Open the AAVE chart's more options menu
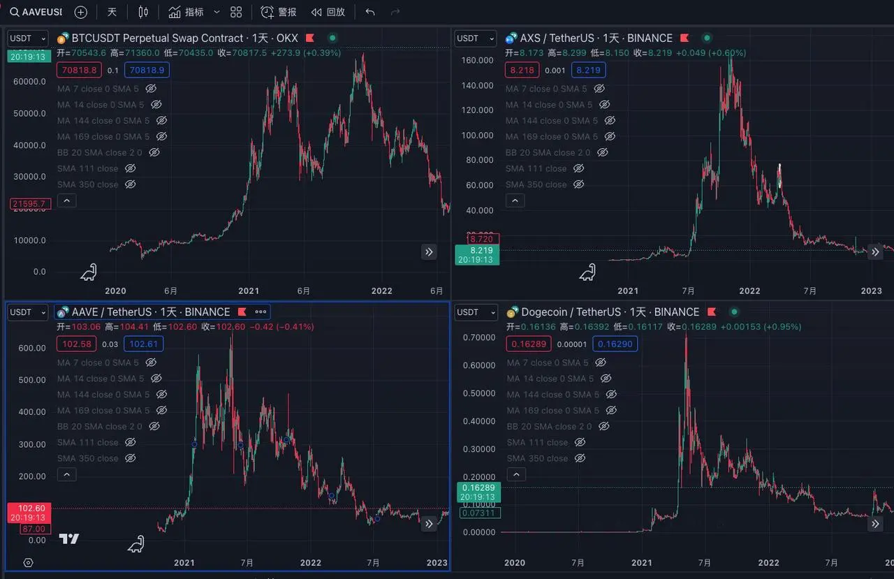Viewport: 894px width, 579px height. tap(260, 312)
